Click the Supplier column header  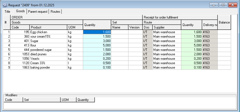167,27
